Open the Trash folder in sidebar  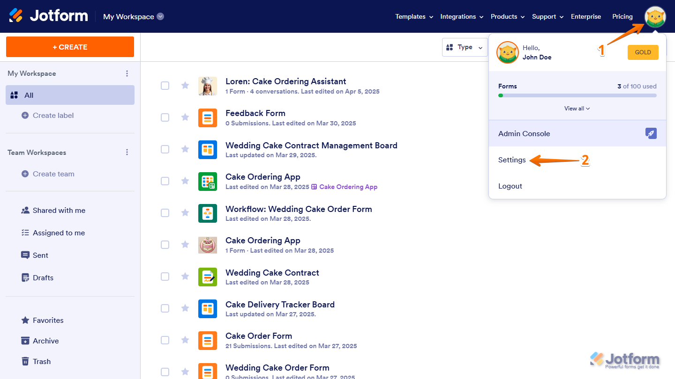(41, 362)
